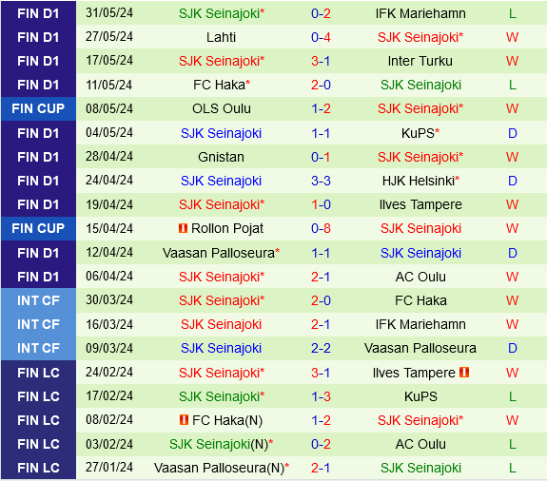Open Inter Turku team link

(x=420, y=61)
